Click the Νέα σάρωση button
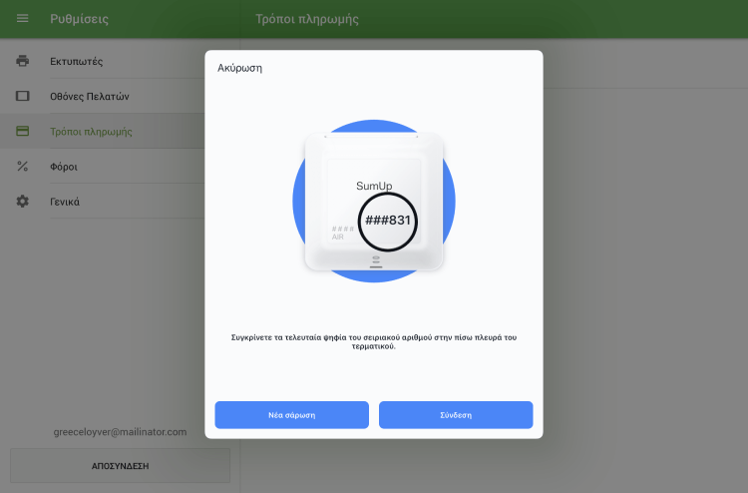Screen dimensions: 748x493 (x=291, y=415)
